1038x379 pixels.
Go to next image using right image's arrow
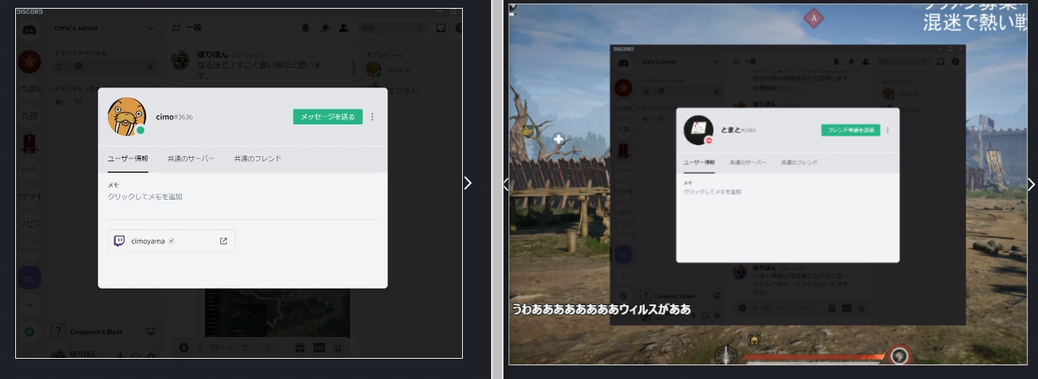point(1031,184)
